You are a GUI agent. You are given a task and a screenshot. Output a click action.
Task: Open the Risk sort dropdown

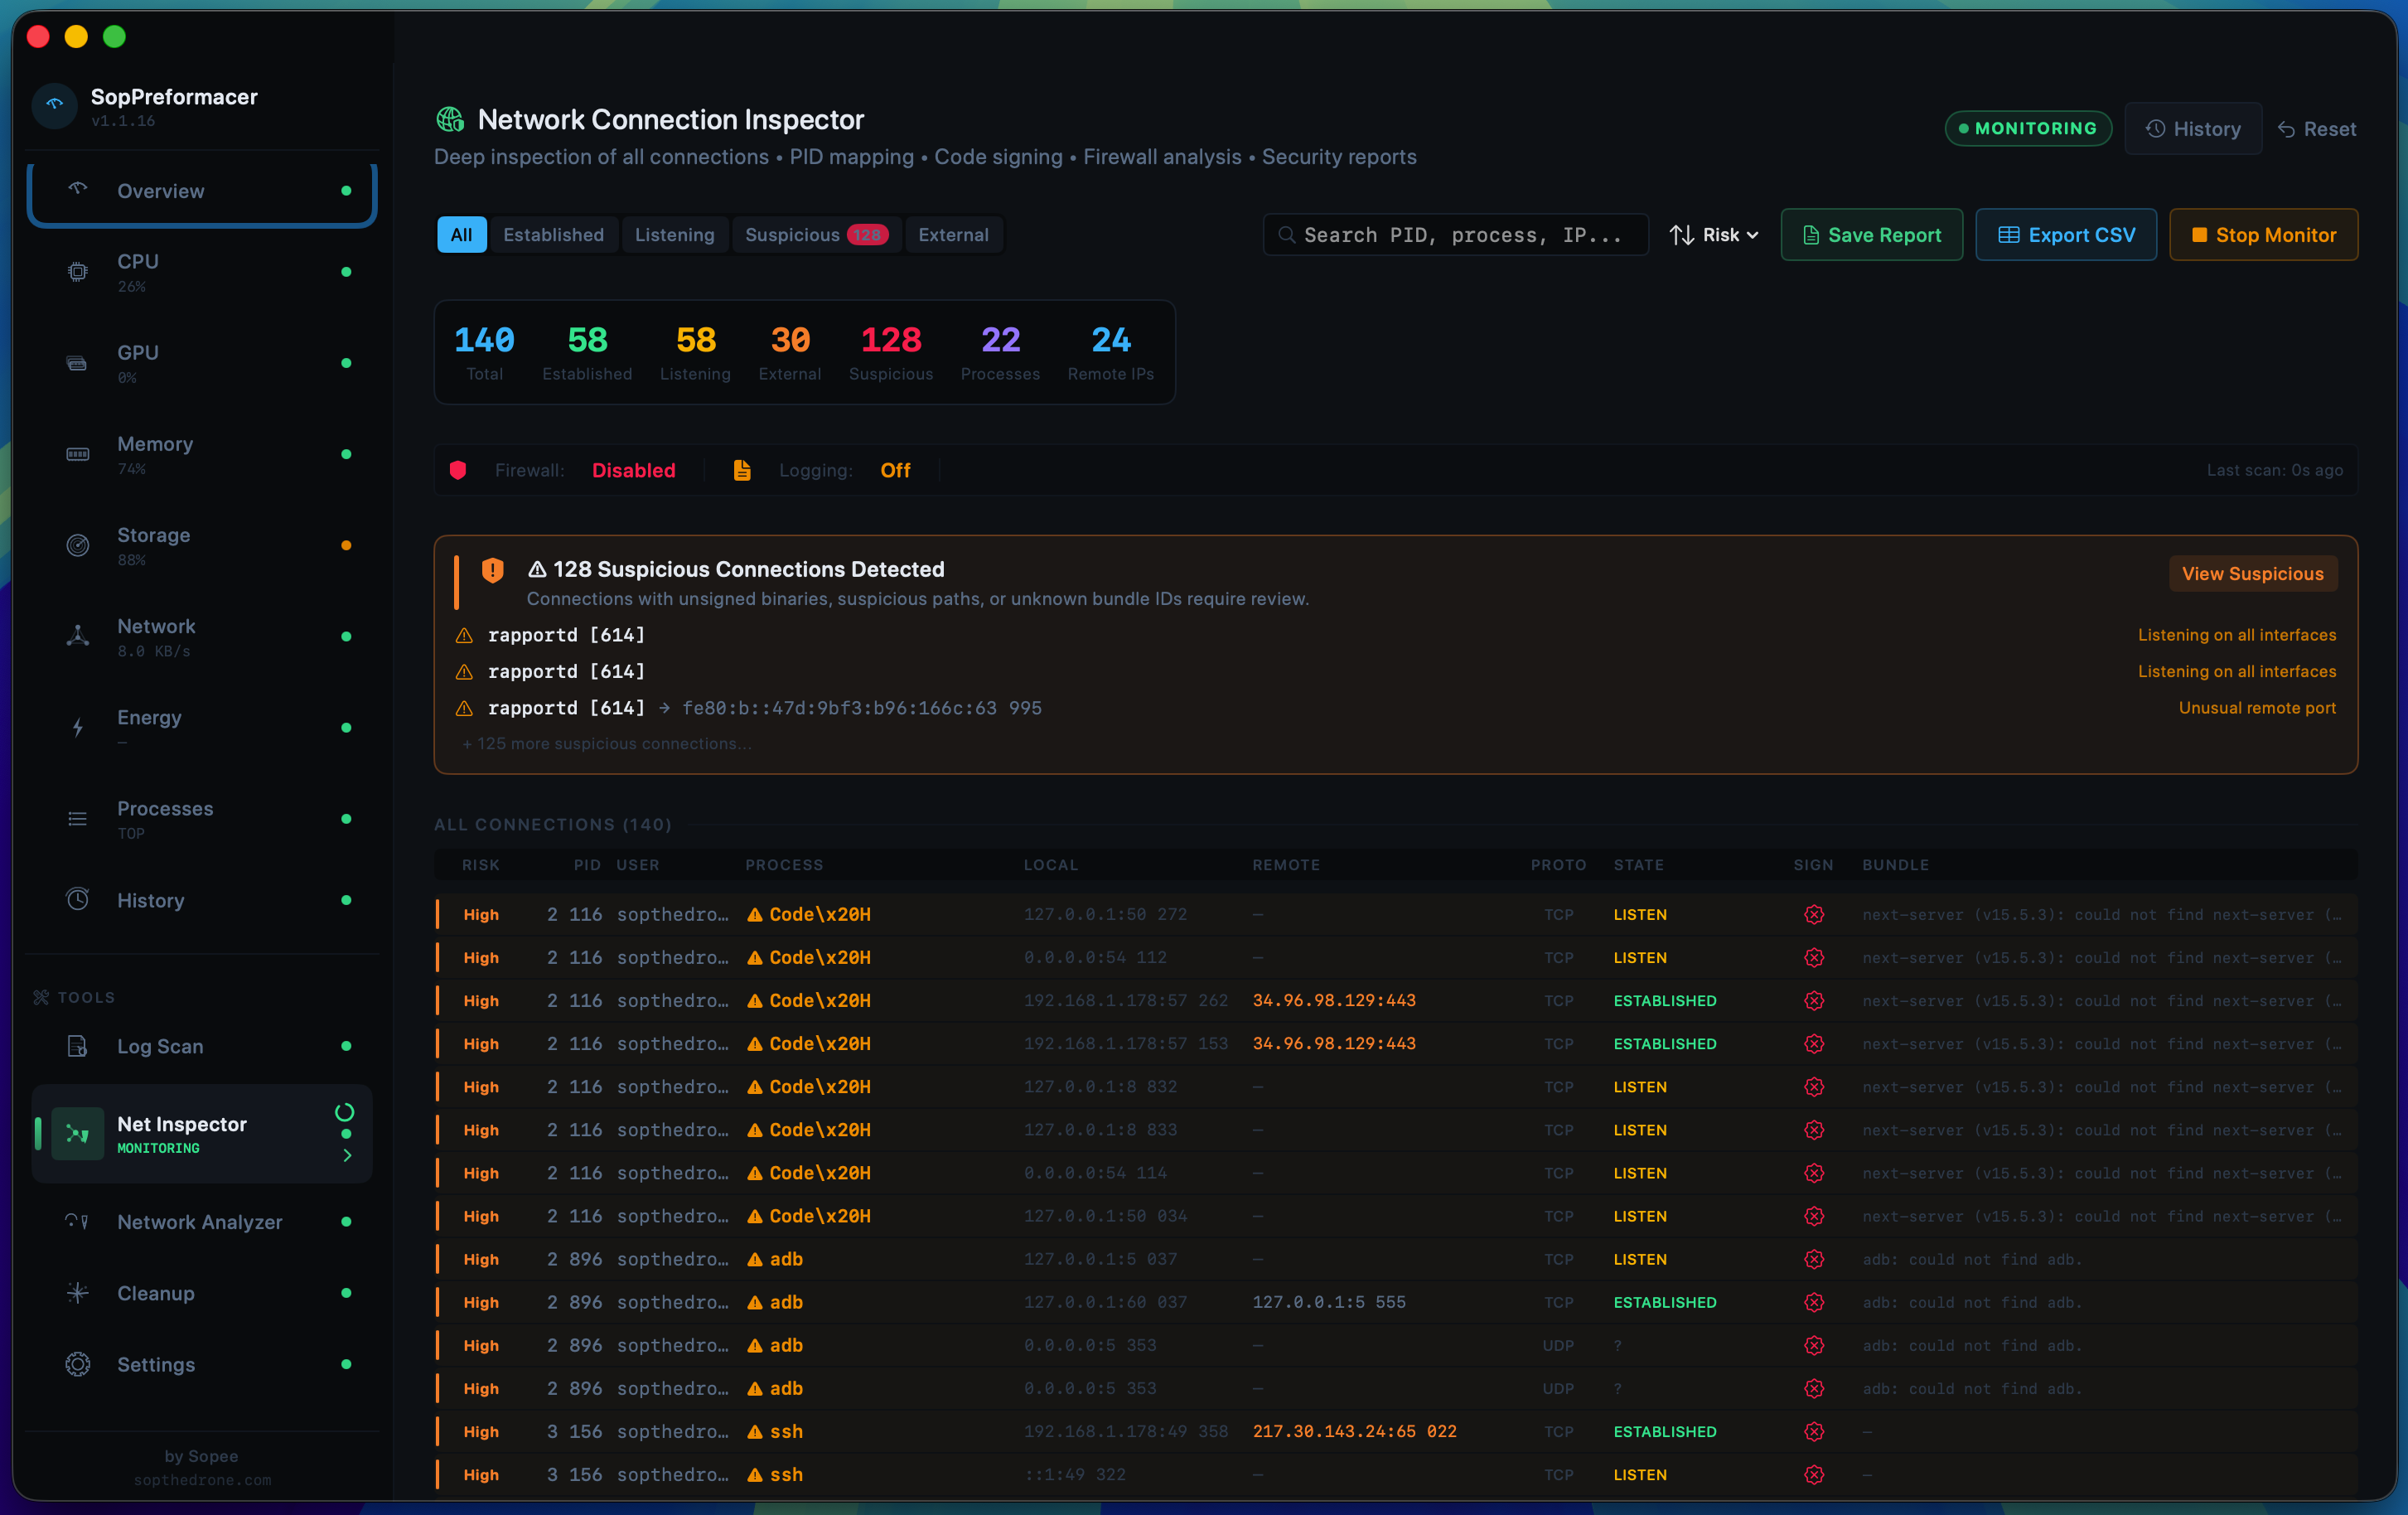click(1713, 234)
